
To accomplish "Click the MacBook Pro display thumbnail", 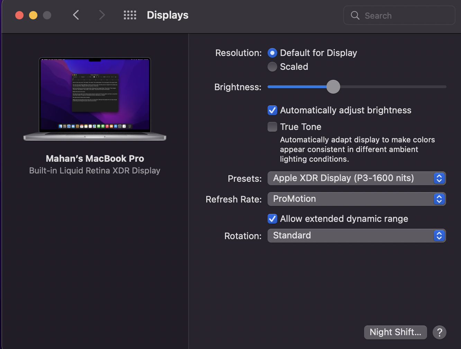I will pos(94,99).
